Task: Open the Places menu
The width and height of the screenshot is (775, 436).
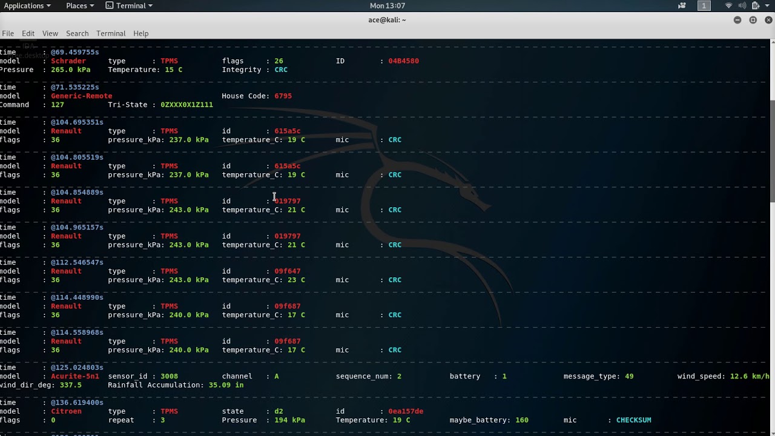Action: click(x=79, y=5)
